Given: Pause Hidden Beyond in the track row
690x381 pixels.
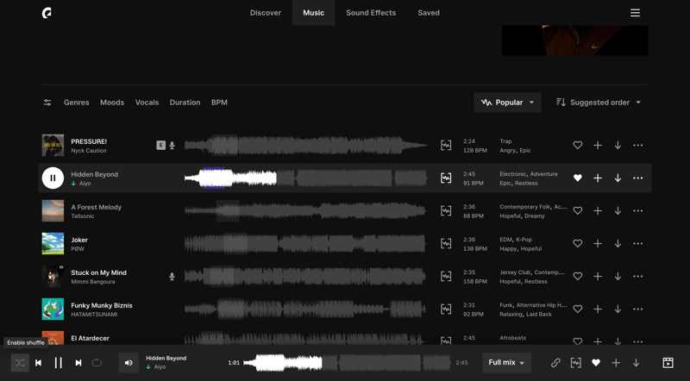Looking at the screenshot, I should click(53, 178).
